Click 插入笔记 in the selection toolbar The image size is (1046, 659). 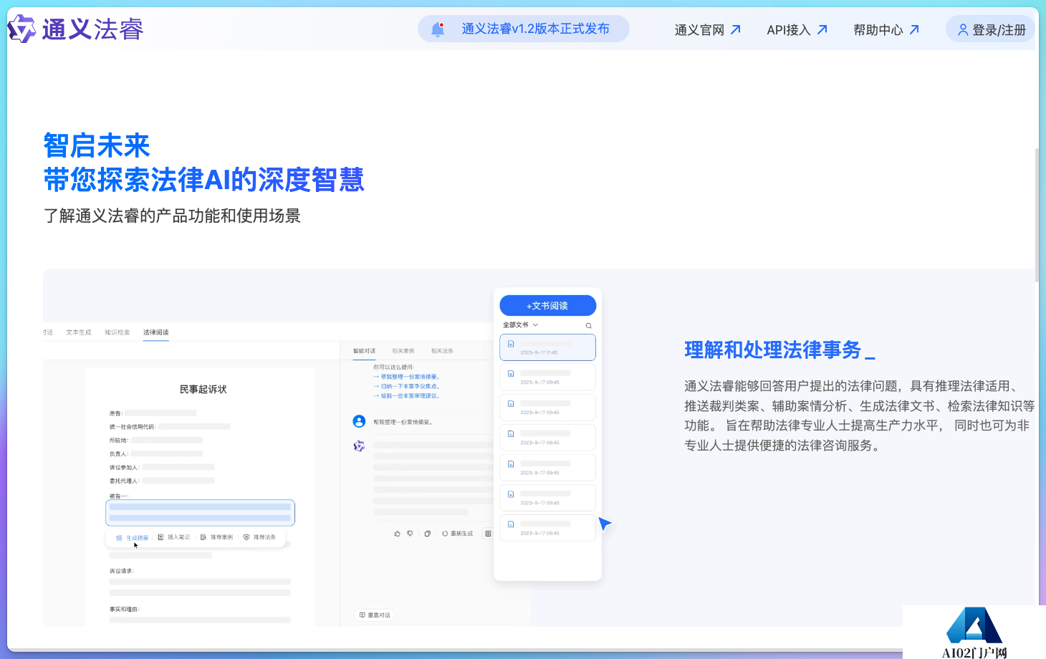(x=174, y=537)
